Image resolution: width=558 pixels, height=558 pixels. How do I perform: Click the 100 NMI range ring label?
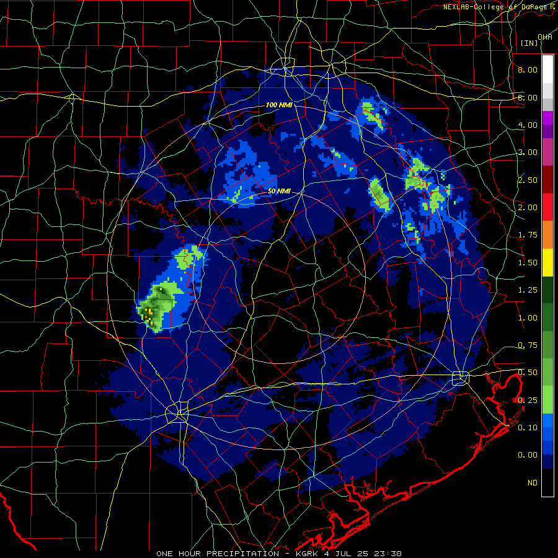pyautogui.click(x=279, y=105)
